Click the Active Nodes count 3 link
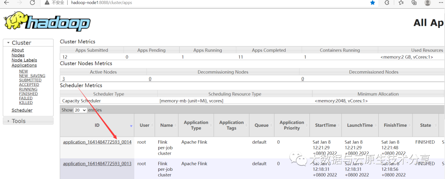 click(x=63, y=79)
